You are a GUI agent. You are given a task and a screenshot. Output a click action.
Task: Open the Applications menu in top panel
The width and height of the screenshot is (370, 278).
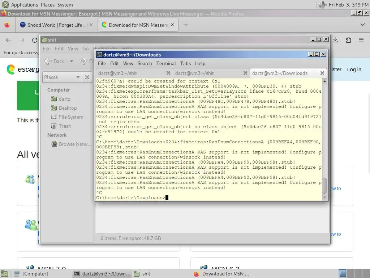click(x=24, y=5)
